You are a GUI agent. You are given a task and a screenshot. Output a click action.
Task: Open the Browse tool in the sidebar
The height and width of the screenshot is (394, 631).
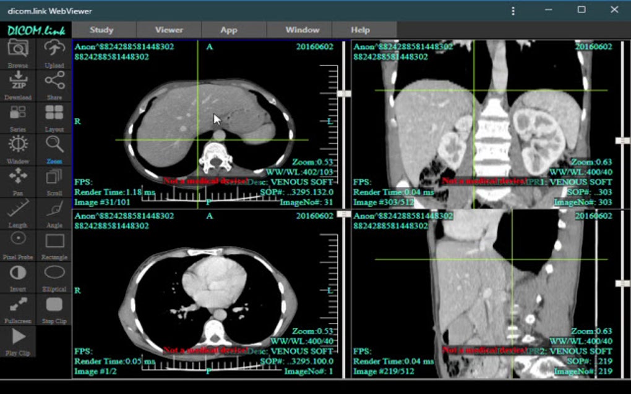coord(17,49)
